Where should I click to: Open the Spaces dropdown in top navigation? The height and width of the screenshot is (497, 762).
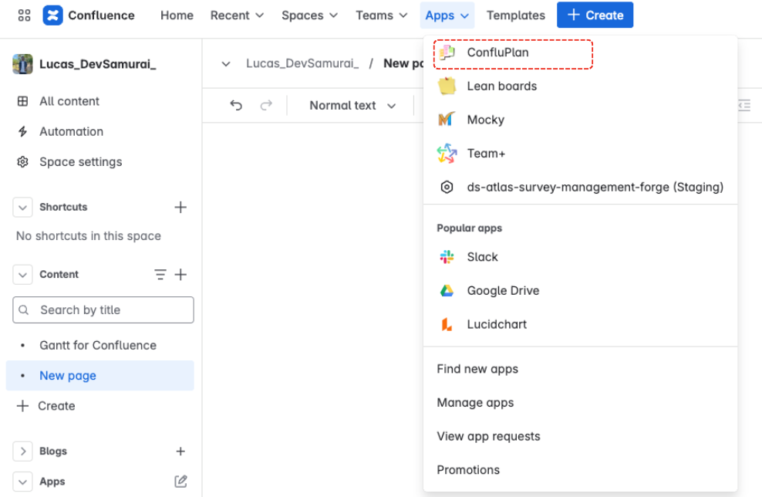click(x=309, y=15)
